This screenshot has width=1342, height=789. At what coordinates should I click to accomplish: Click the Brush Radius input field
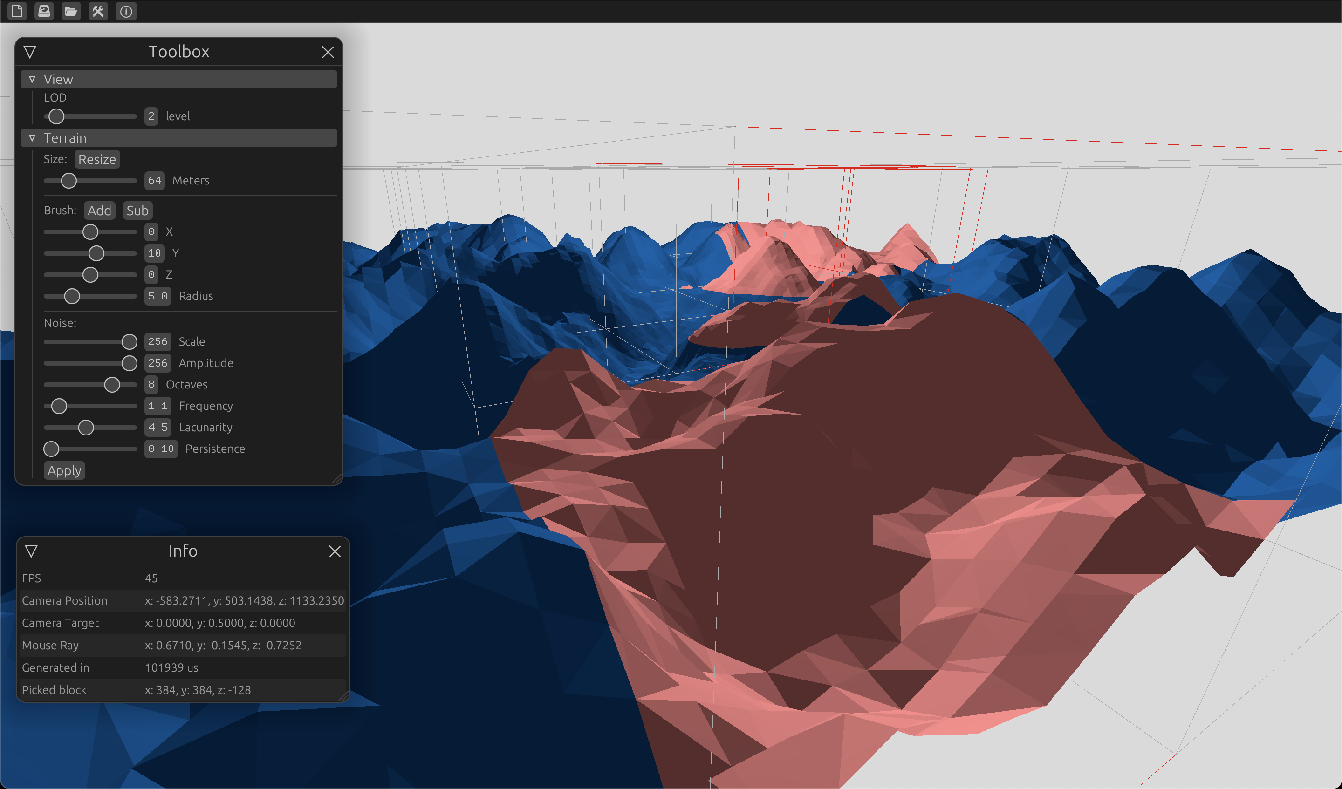[x=157, y=295]
